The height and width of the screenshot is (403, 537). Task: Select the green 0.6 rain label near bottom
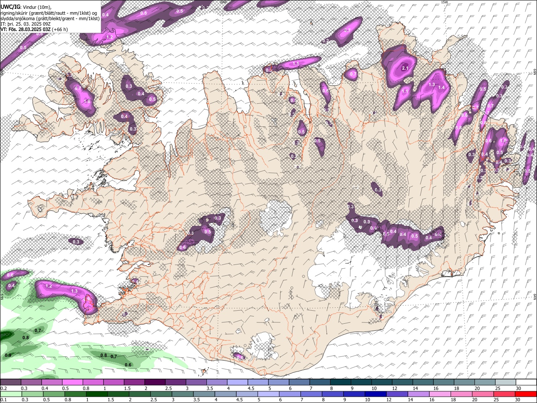[x=128, y=365]
